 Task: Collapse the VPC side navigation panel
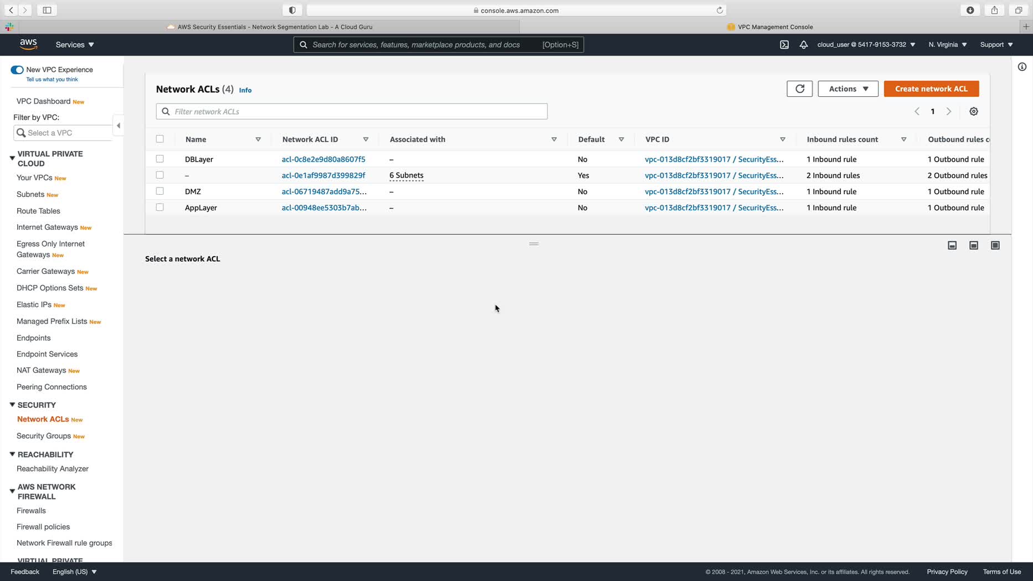[x=118, y=126]
